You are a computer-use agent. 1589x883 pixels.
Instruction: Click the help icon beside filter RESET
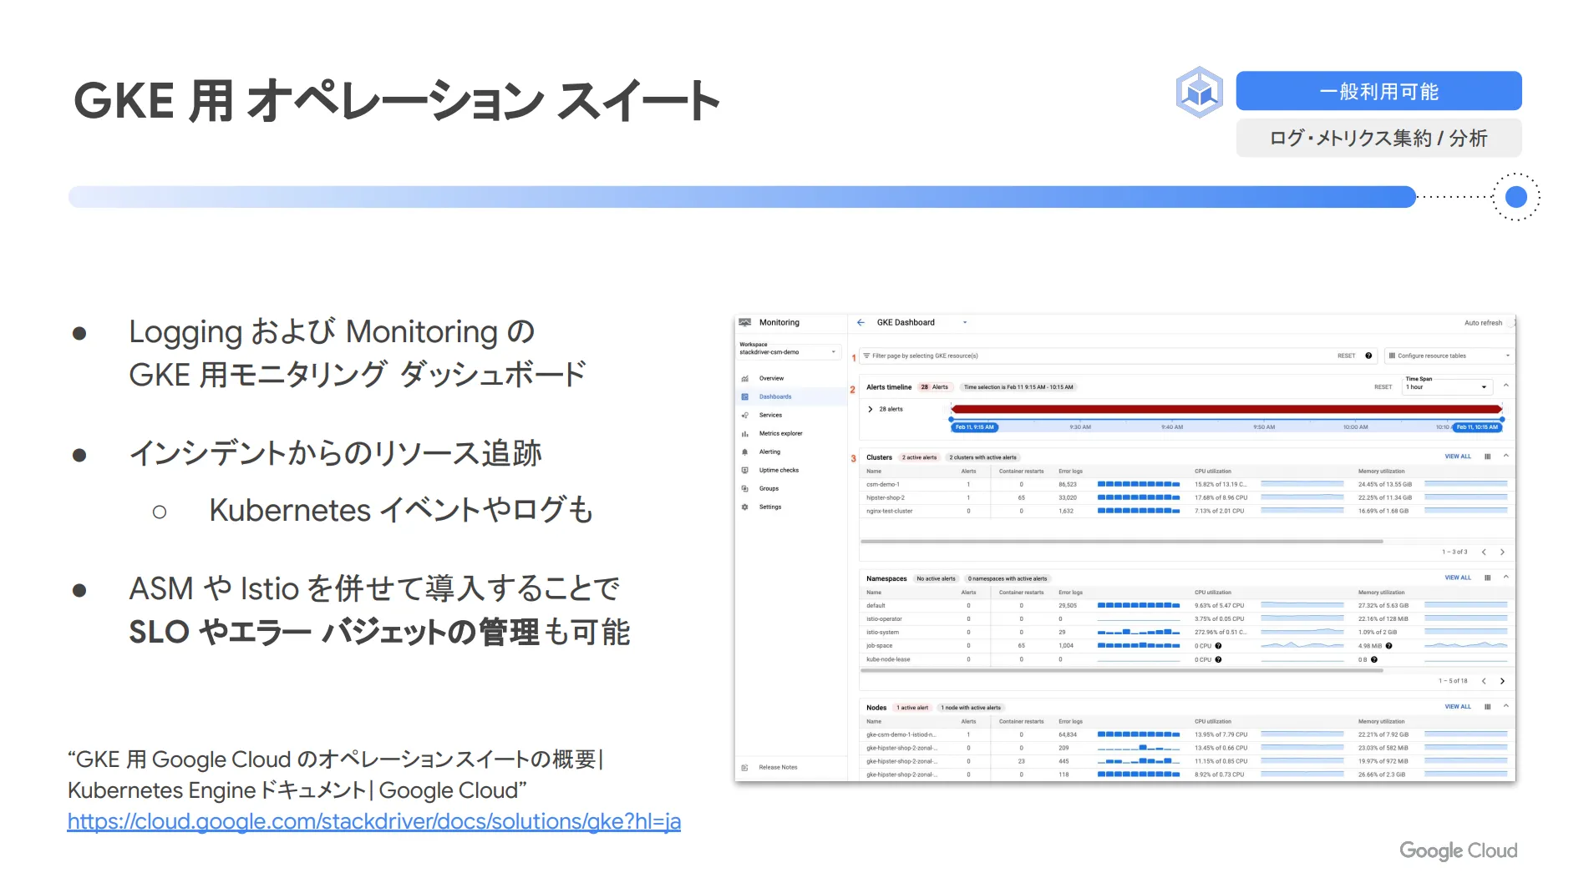pyautogui.click(x=1368, y=356)
